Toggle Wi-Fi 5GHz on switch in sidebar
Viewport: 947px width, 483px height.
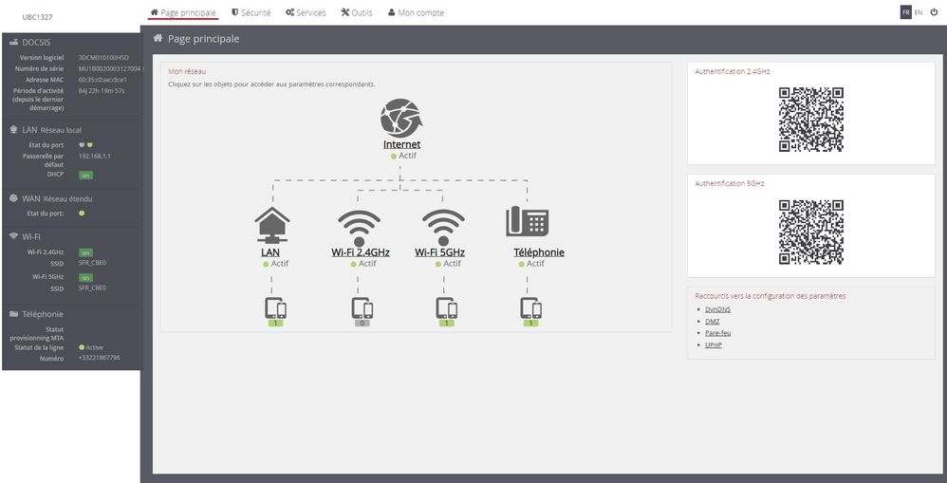[x=85, y=277]
